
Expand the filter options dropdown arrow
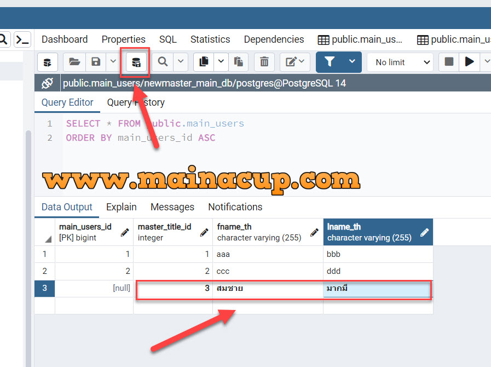pos(352,62)
